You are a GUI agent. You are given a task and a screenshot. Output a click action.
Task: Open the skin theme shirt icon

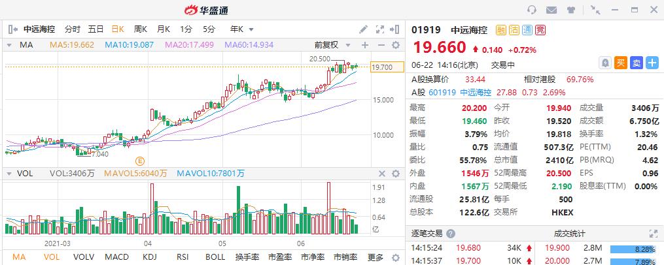click(571, 10)
